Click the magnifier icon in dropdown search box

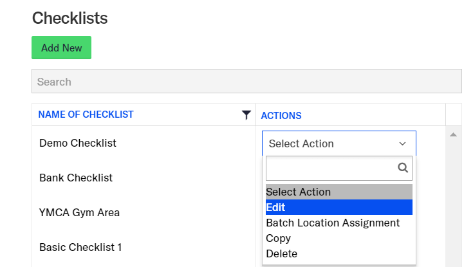coord(403,168)
